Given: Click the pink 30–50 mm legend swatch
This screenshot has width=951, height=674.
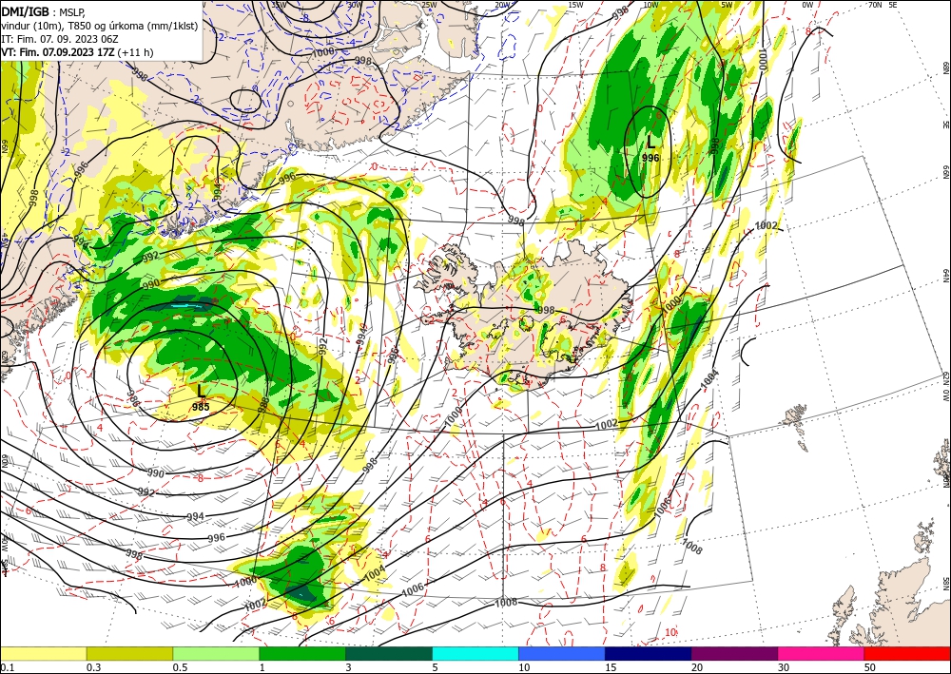Looking at the screenshot, I should click(x=822, y=653).
